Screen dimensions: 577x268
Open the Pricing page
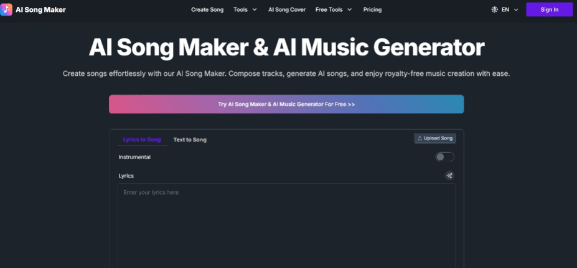372,10
